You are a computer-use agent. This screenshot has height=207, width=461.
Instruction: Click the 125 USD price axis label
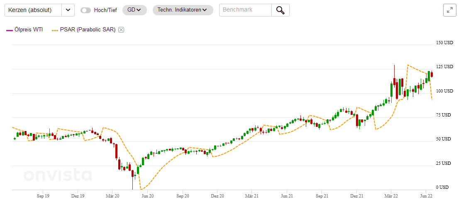tap(444, 67)
